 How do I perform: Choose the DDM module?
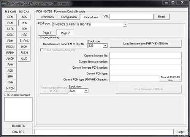click(x=10, y=35)
